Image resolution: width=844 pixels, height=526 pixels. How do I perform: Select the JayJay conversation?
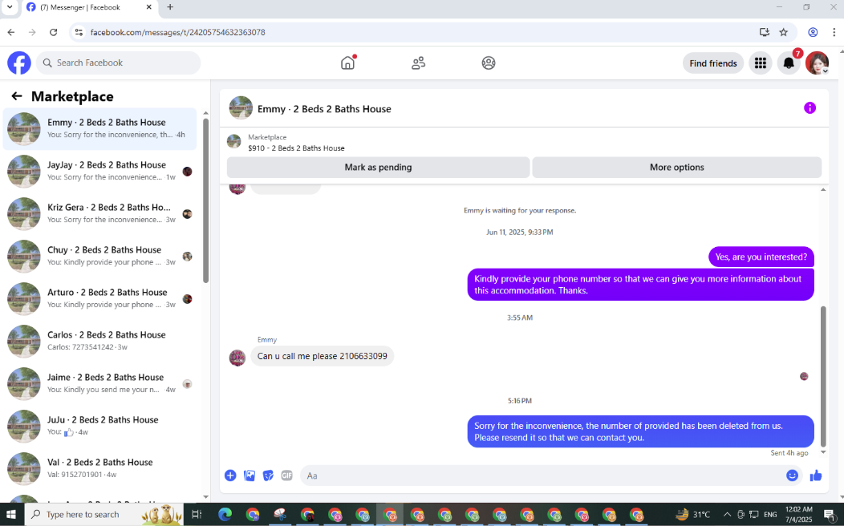[x=100, y=171]
